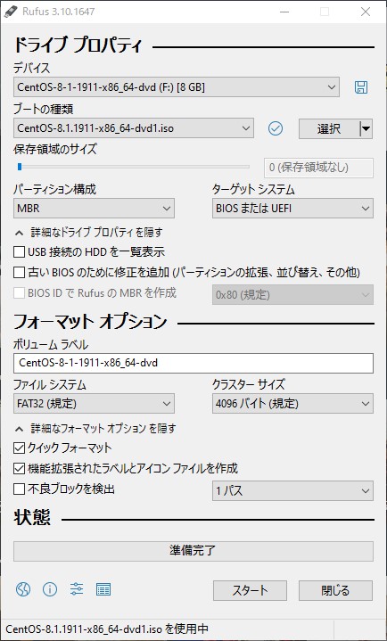Viewport: 387px width, 641px height.
Task: Open the settings sliders icon
Action: click(77, 589)
